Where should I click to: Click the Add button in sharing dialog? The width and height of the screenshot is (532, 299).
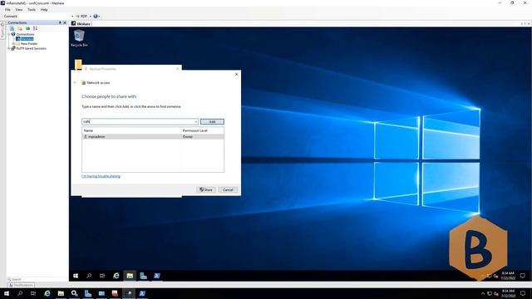(212, 122)
